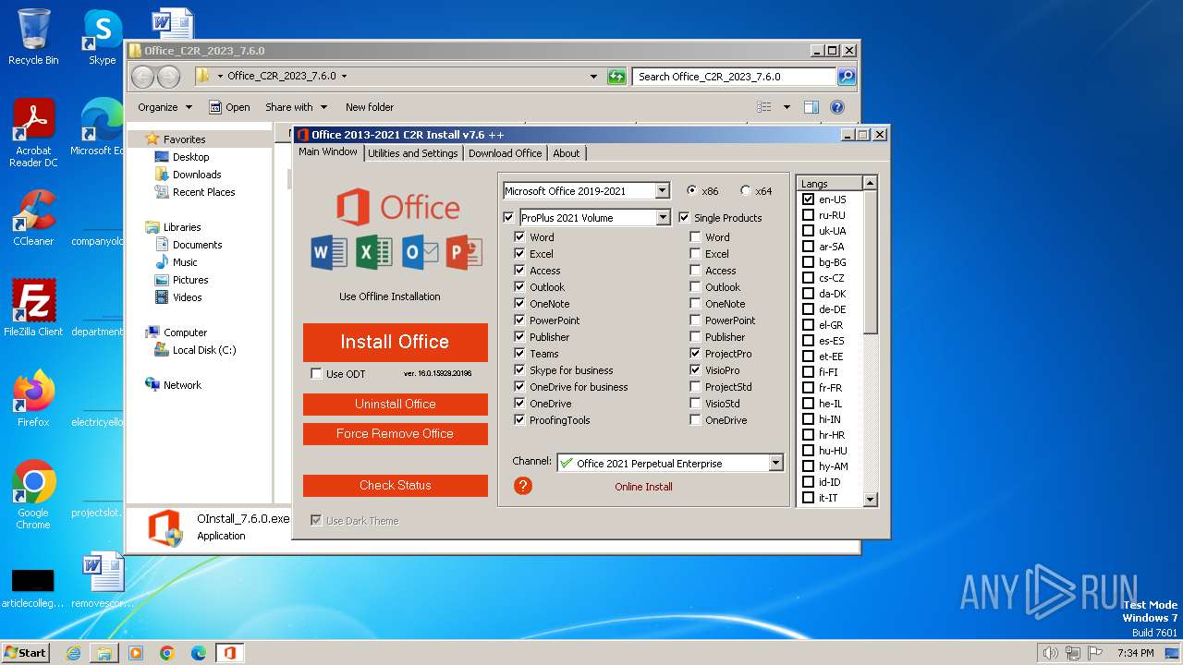Expand the Organize menu in Explorer

165,107
